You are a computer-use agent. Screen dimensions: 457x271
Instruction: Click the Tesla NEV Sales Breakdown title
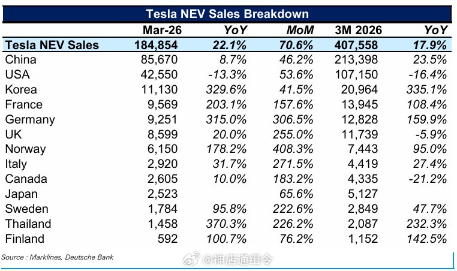coord(227,14)
